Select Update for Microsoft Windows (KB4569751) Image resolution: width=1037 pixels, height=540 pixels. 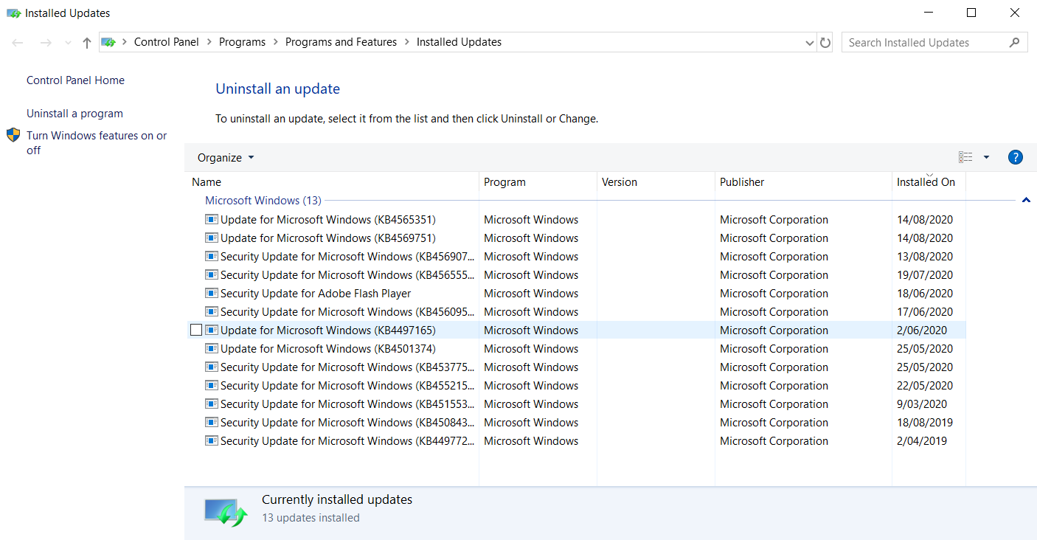328,238
